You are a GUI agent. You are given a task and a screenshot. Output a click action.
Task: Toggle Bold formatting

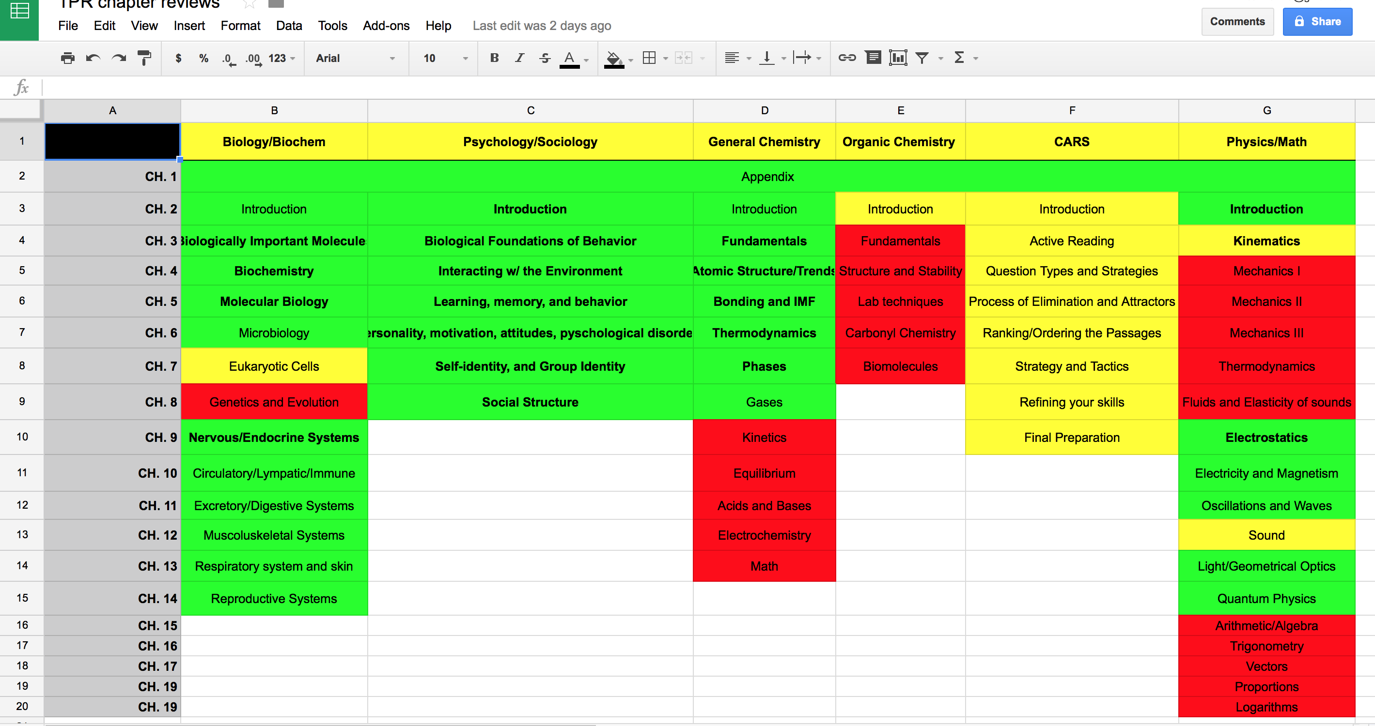(x=494, y=58)
